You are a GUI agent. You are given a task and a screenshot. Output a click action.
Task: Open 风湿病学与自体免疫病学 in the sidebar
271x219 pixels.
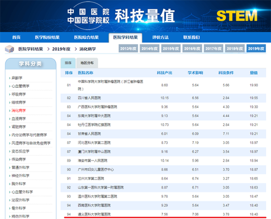31,143
